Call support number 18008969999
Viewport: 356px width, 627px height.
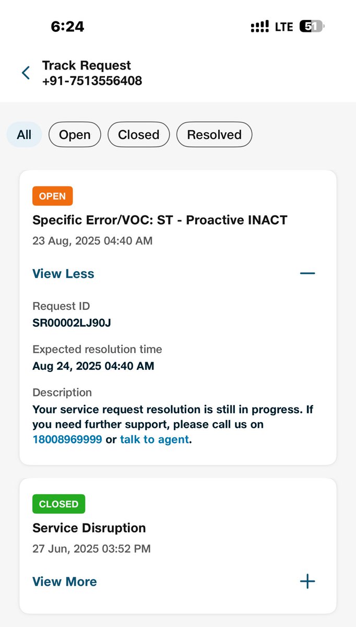point(67,439)
